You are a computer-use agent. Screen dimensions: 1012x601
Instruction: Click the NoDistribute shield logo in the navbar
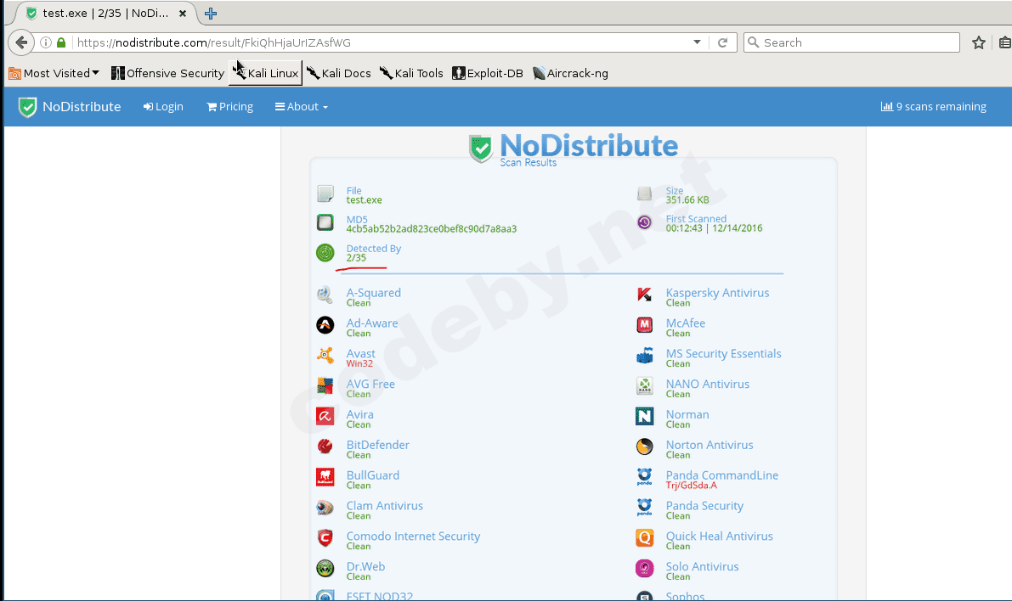28,107
